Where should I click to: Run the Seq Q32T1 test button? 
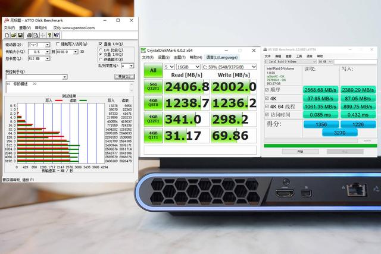[153, 86]
